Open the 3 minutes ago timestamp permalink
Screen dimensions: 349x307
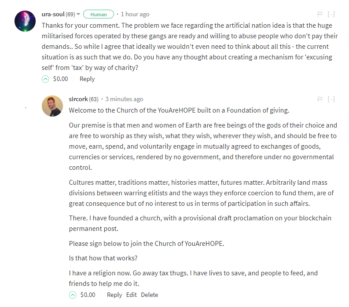pyautogui.click(x=124, y=99)
